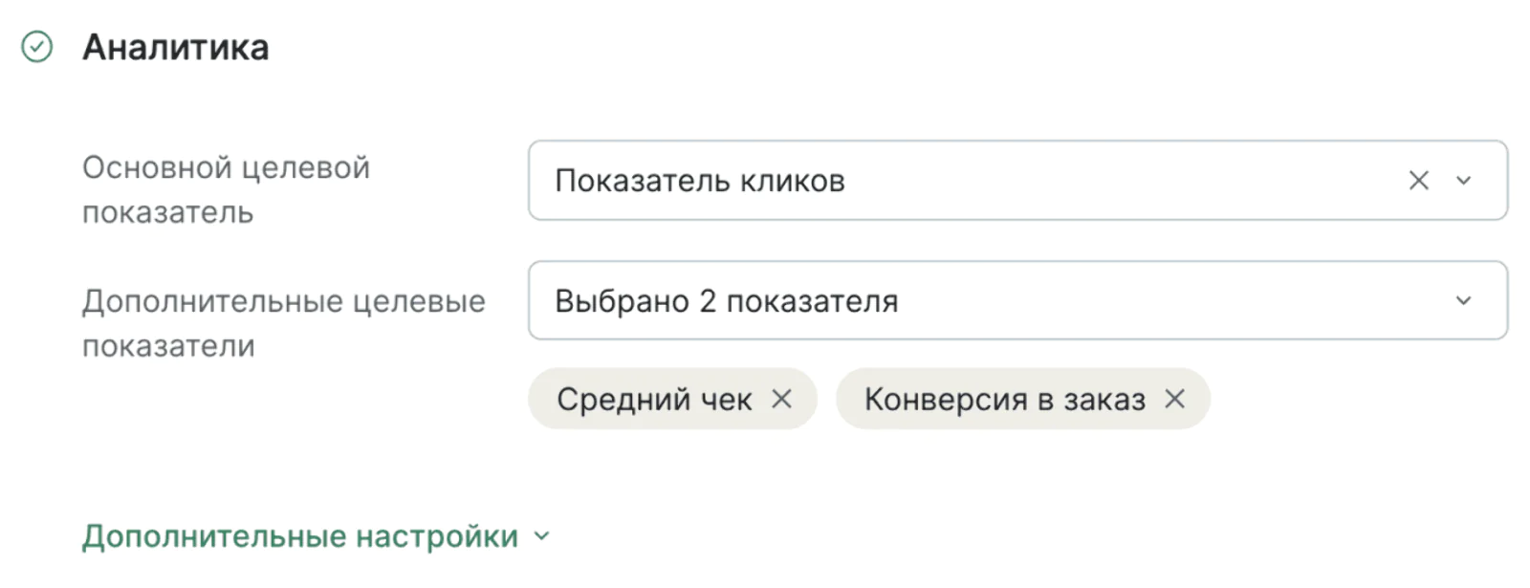Click the word настройки in the green link
Image resolution: width=1530 pixels, height=588 pixels.
point(437,536)
